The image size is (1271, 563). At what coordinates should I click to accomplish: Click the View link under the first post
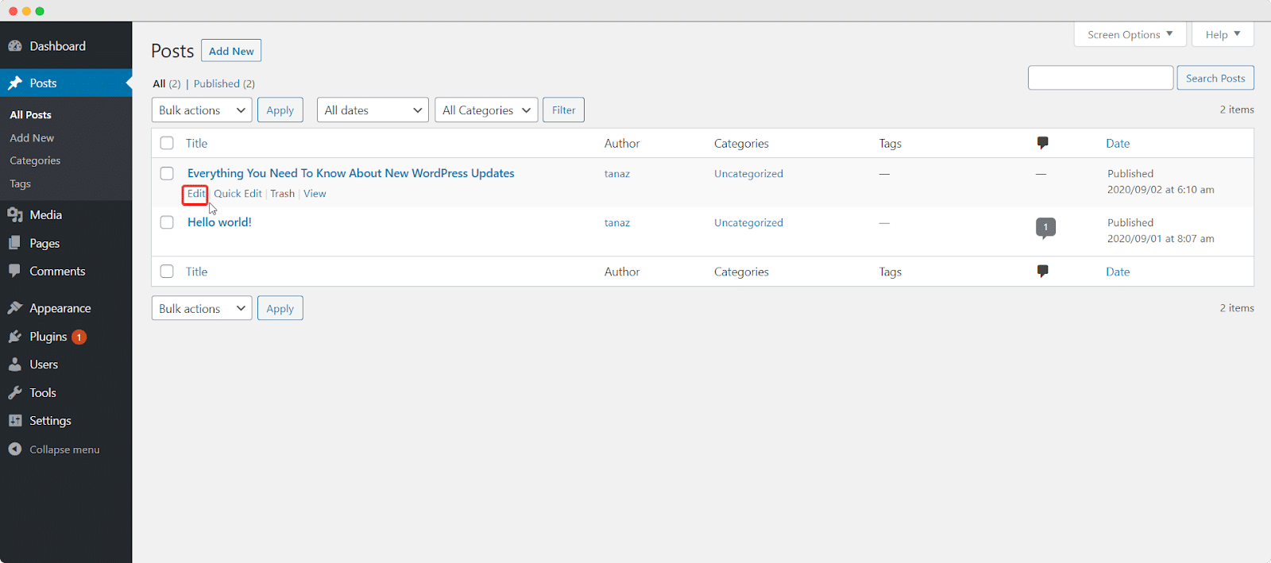[x=315, y=194]
